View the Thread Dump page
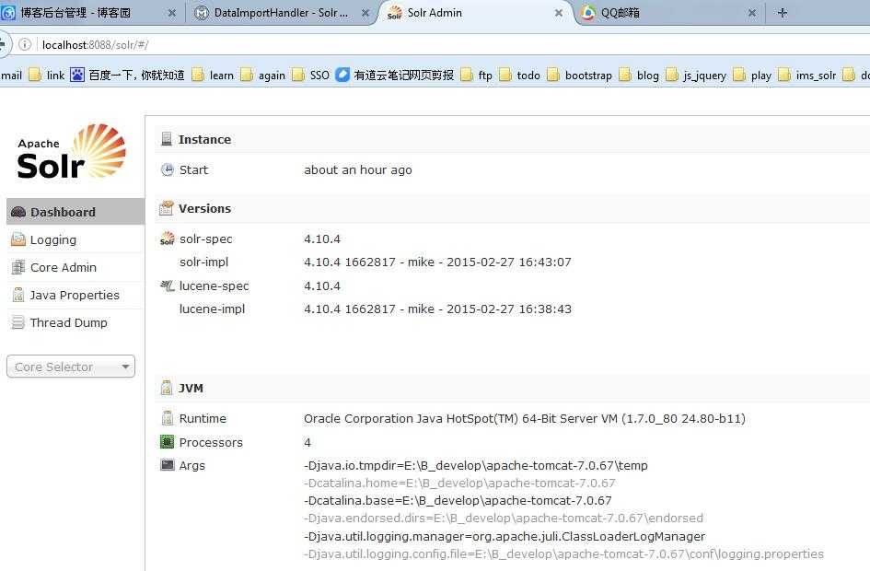The height and width of the screenshot is (571, 870). pos(69,323)
